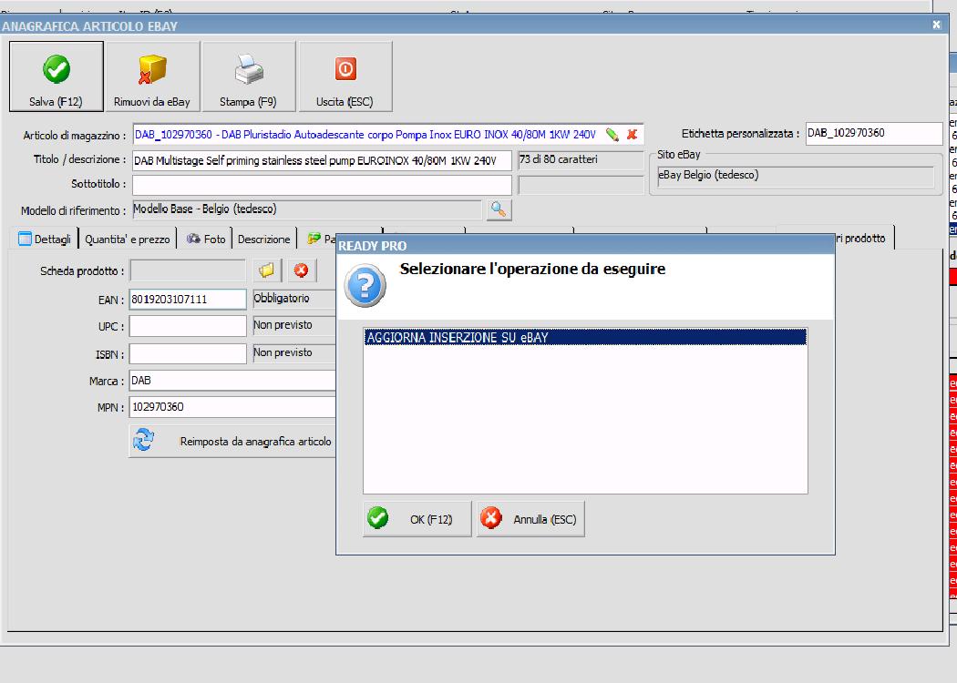Click the Obbligatorio label next to EAN
Screen dimensions: 957x683
point(294,299)
